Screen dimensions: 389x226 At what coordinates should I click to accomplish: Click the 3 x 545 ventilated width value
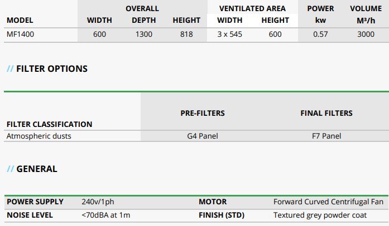(229, 35)
